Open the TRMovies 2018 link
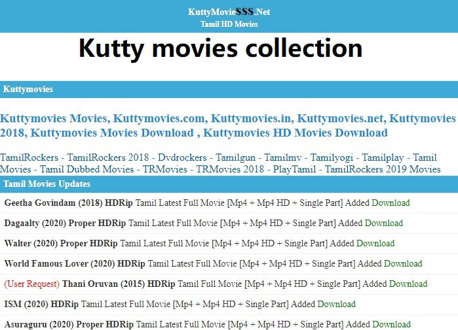Image resolution: width=458 pixels, height=330 pixels. (x=230, y=169)
